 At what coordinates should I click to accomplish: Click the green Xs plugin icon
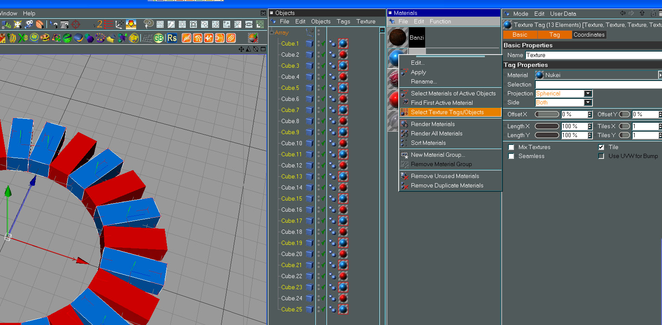coord(23,38)
